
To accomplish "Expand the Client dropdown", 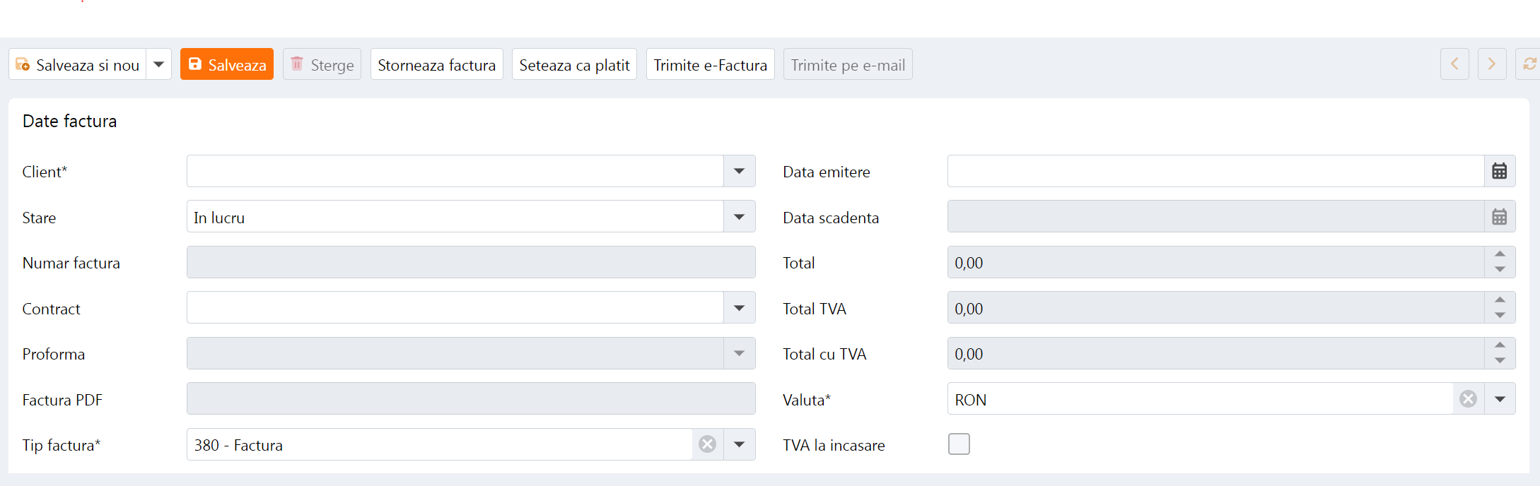I will coord(739,171).
